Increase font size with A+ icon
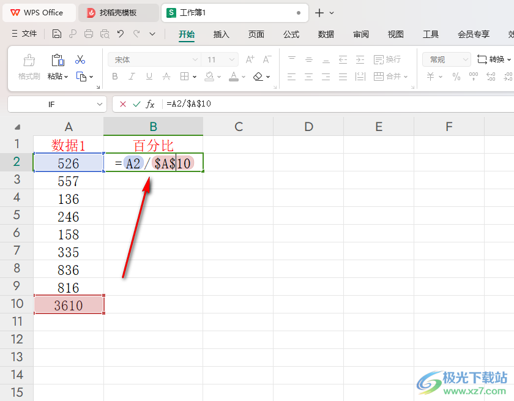This screenshot has height=401, width=514. tap(250, 59)
